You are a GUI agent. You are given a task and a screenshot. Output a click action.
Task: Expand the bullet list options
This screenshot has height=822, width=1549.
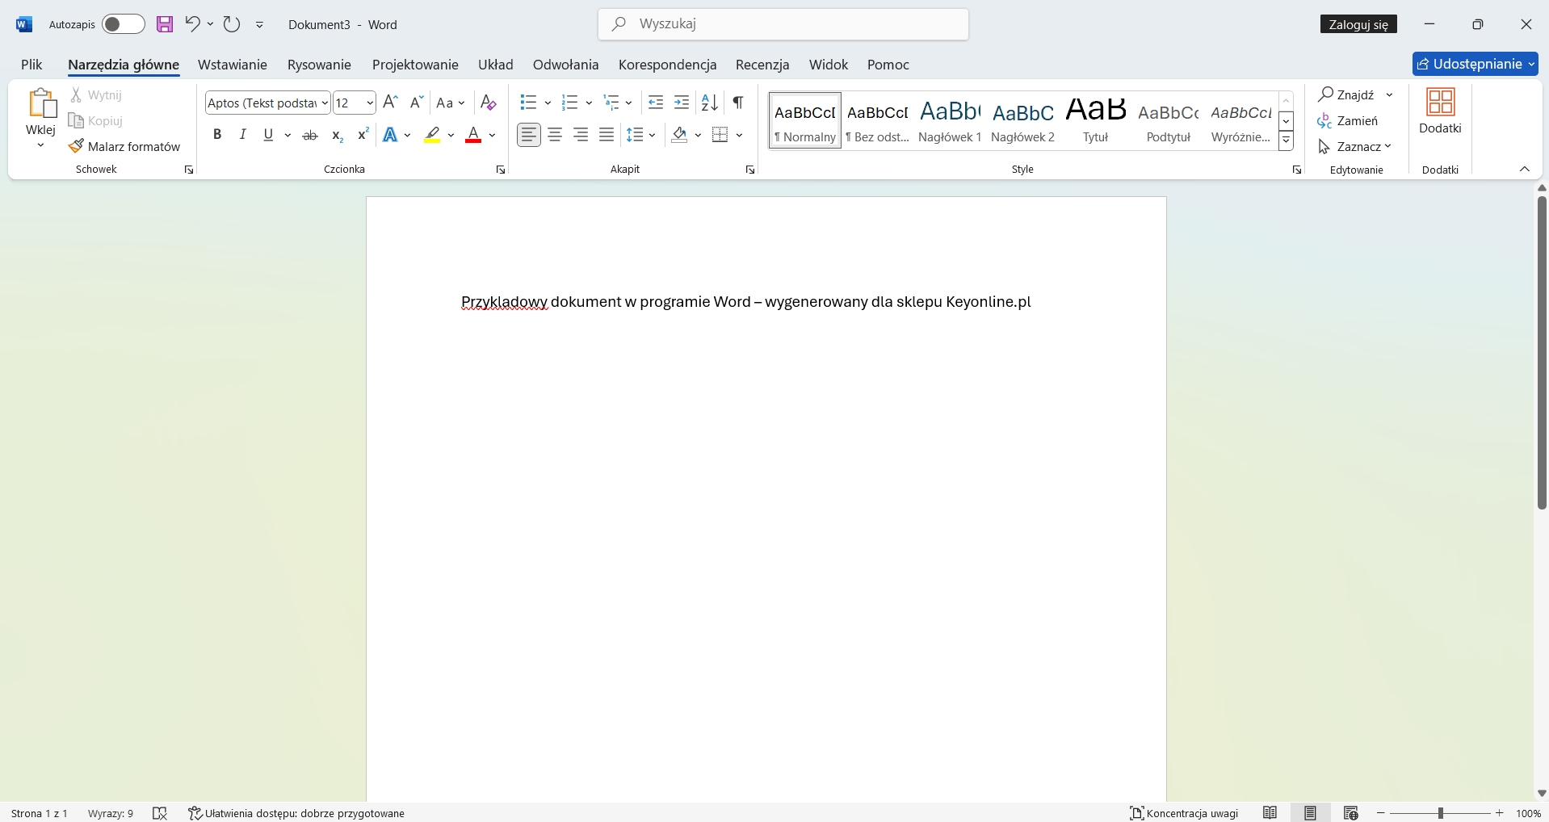tap(548, 103)
